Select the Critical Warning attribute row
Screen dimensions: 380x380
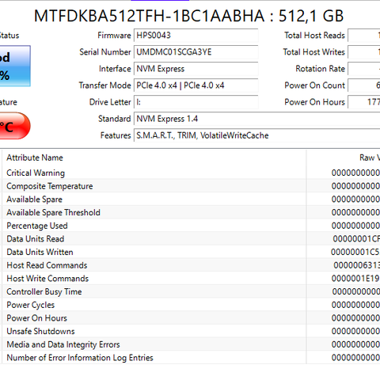click(191, 173)
